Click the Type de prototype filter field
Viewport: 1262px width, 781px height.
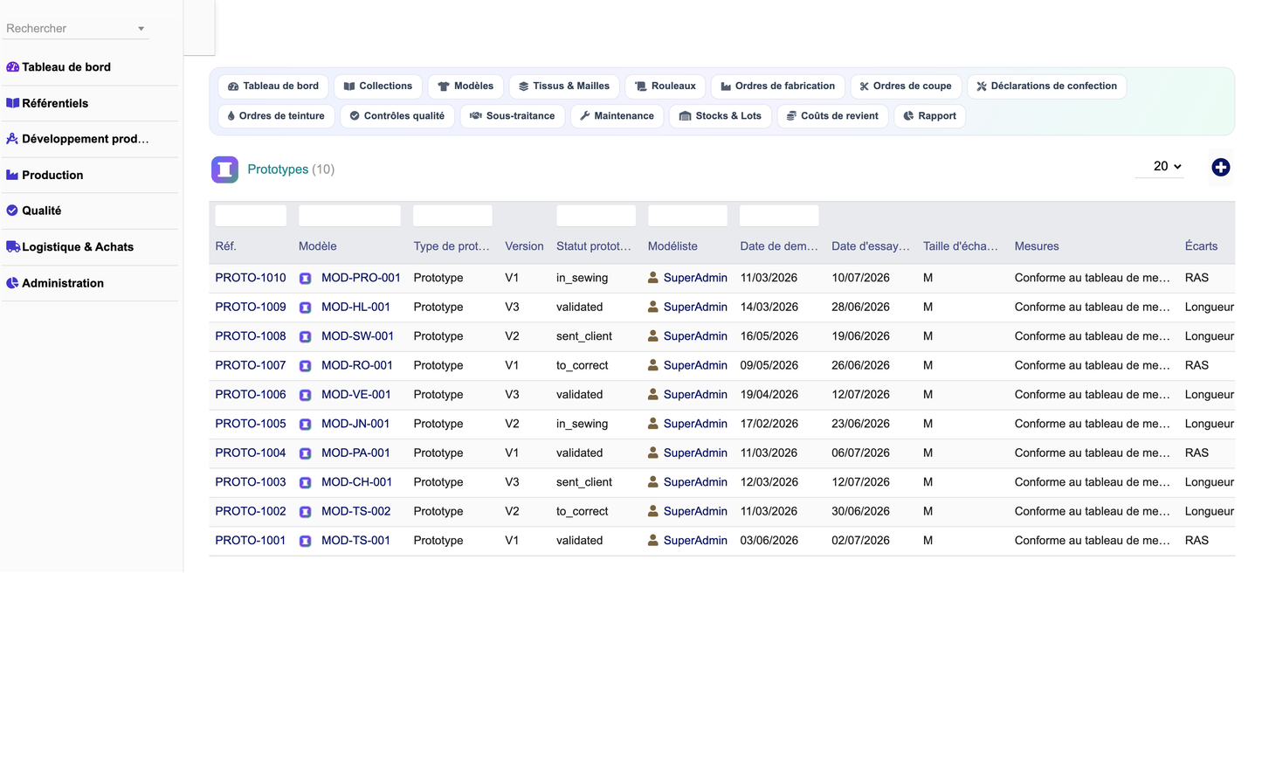tap(452, 216)
